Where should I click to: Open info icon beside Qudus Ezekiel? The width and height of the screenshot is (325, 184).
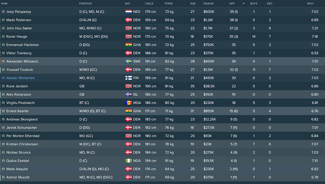[x=3, y=161]
